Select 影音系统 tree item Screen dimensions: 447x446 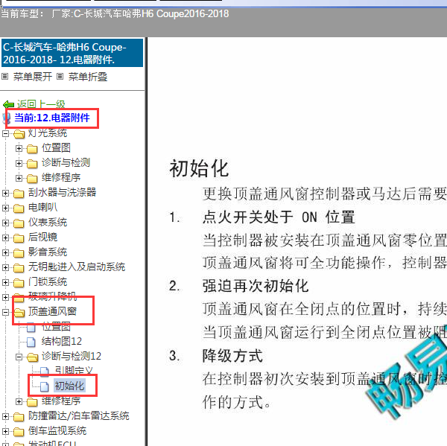(48, 252)
